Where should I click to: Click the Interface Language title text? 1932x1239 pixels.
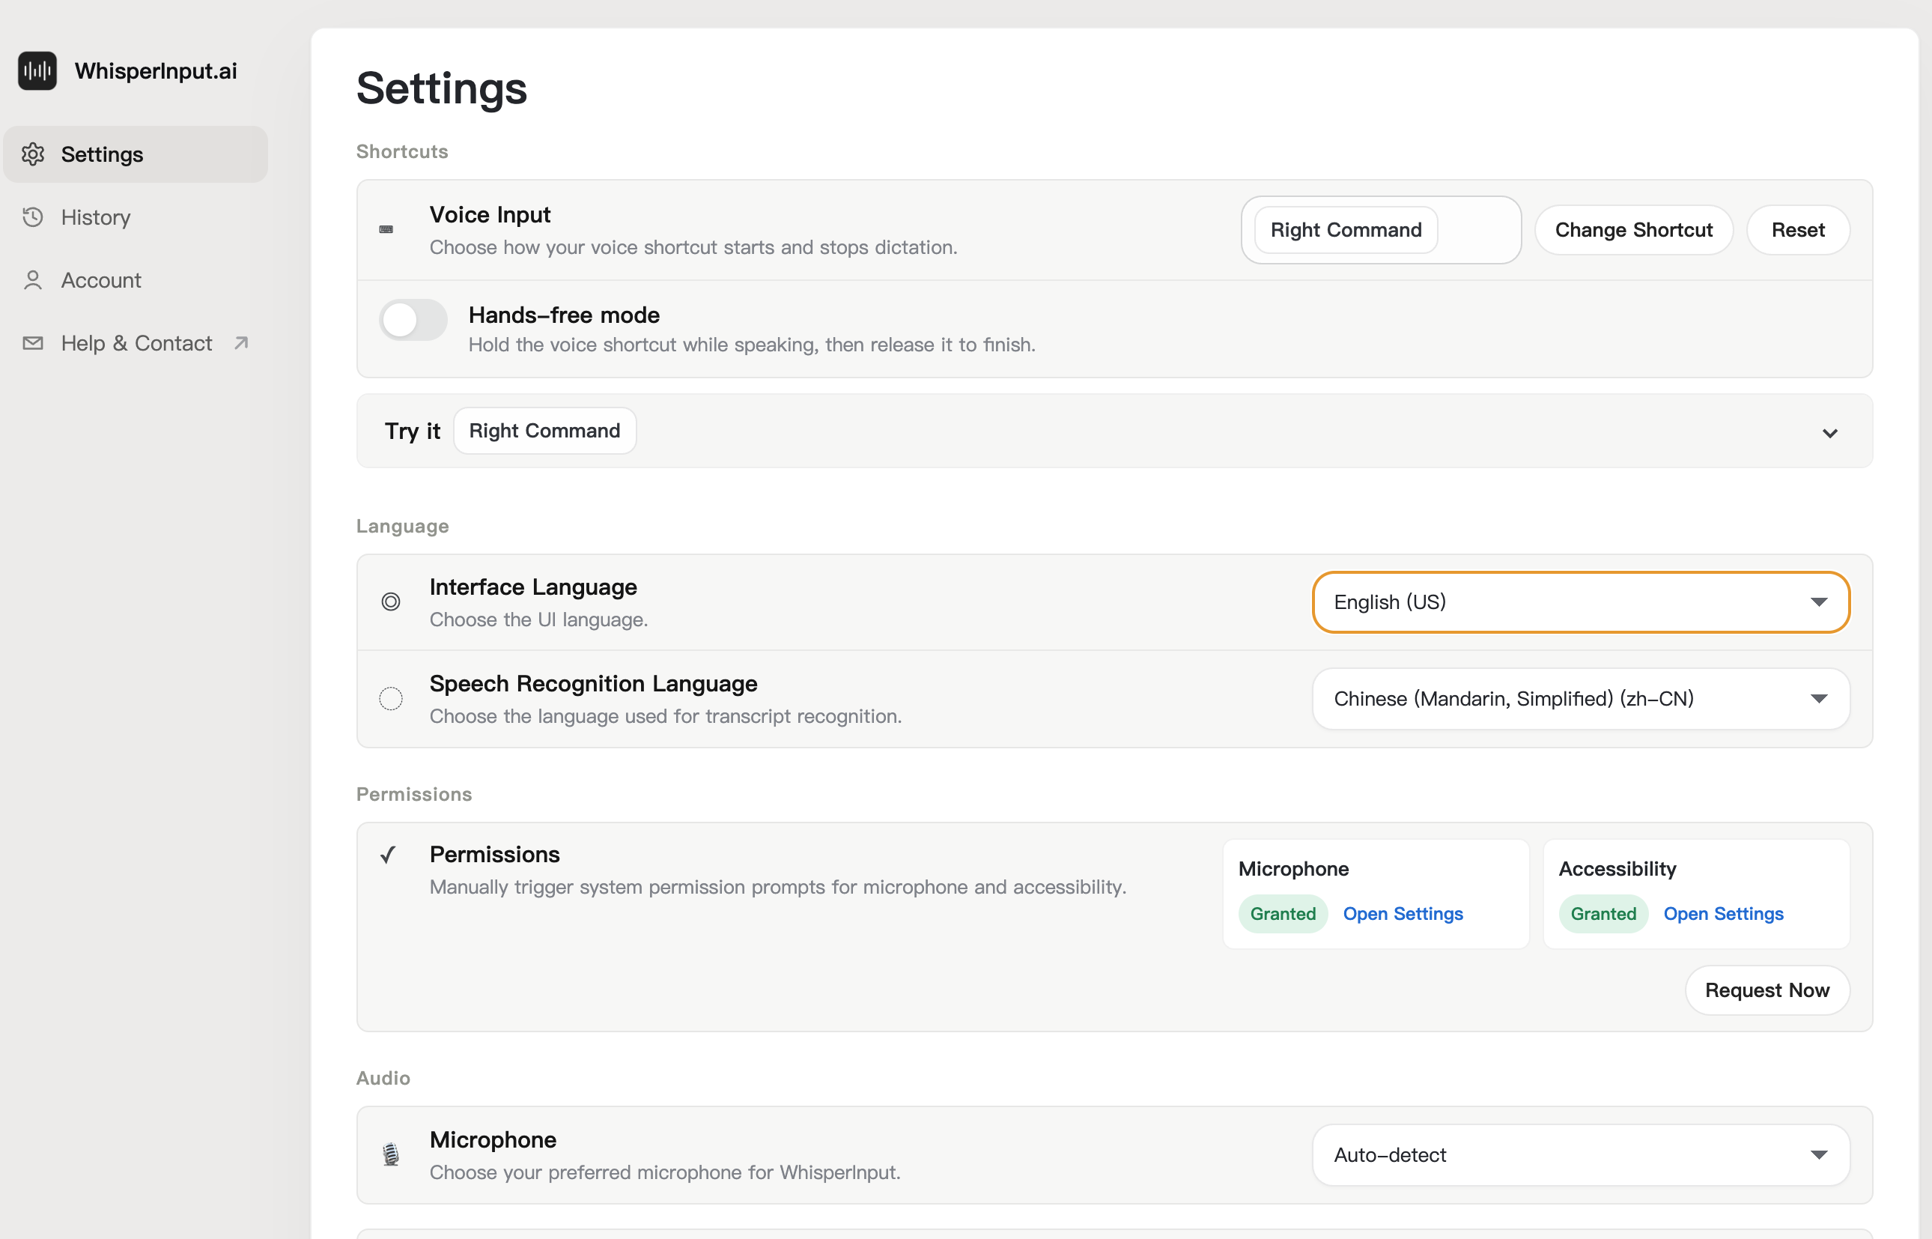[x=533, y=587]
